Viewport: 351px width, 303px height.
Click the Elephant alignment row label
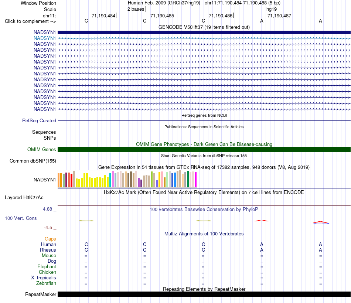(47, 266)
